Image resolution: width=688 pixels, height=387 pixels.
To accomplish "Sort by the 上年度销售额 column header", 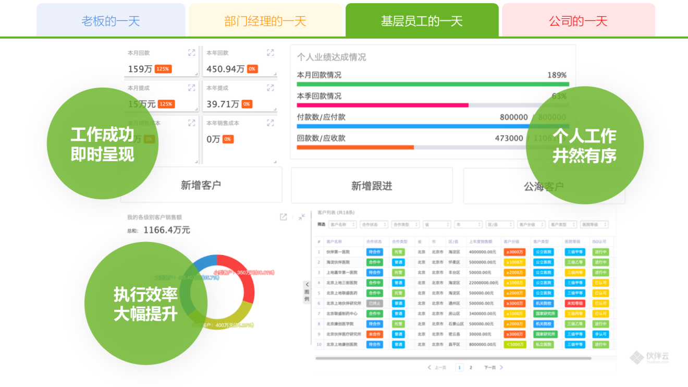I will click(481, 241).
